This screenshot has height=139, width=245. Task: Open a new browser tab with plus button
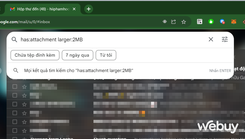tap(88, 9)
